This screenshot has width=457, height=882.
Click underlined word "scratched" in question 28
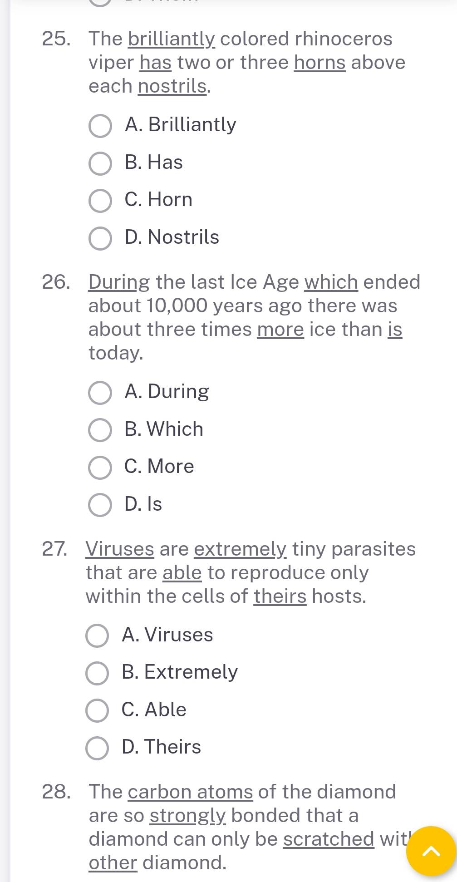[x=329, y=839]
